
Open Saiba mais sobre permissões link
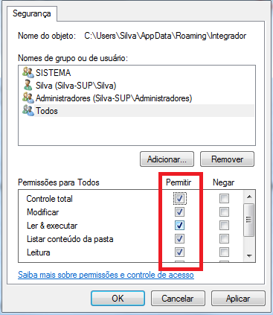(106, 275)
